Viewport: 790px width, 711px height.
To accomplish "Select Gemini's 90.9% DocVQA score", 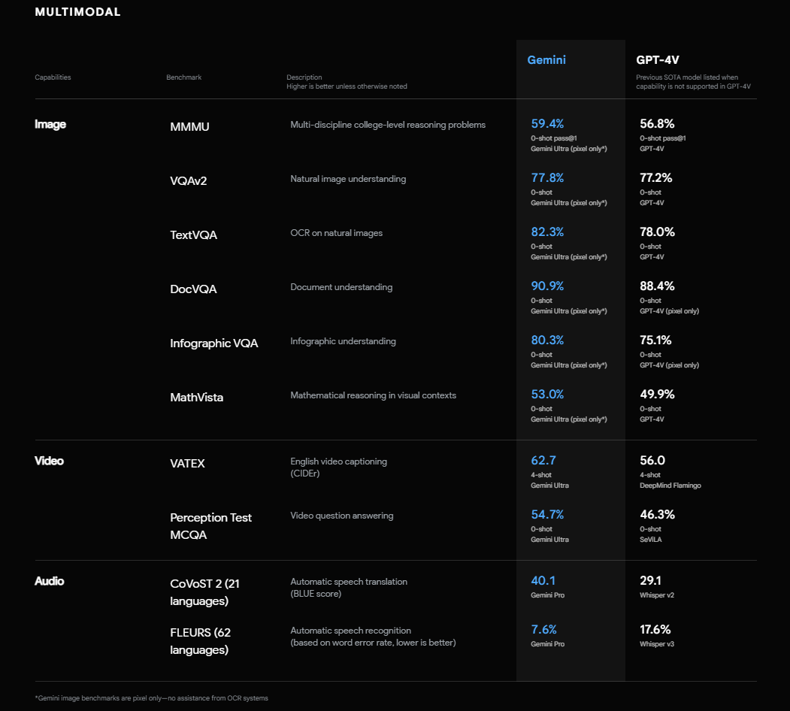I will (x=547, y=286).
